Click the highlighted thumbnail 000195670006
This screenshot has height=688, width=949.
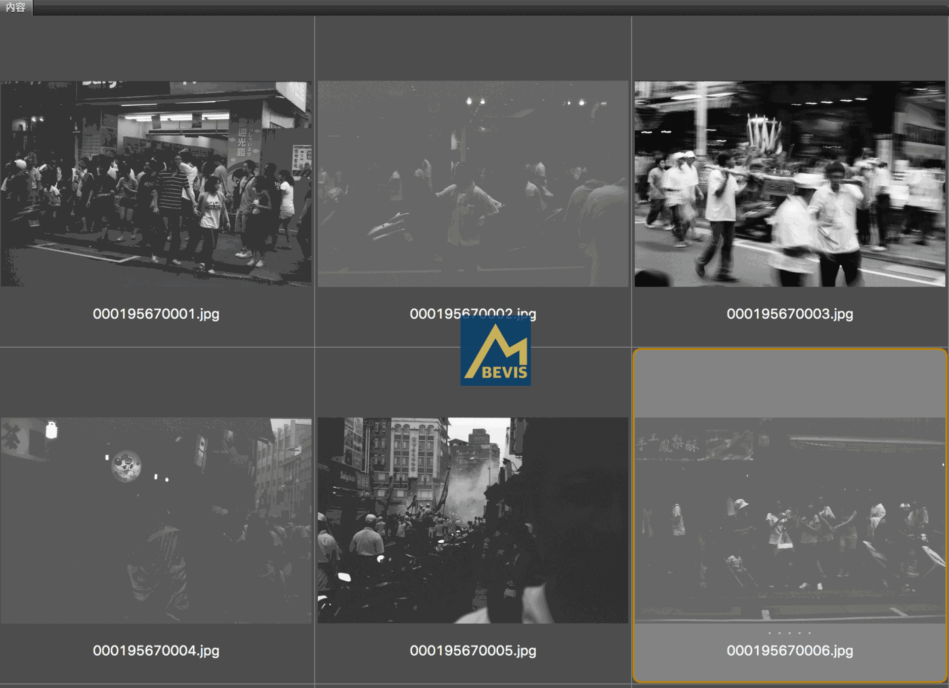tap(790, 521)
